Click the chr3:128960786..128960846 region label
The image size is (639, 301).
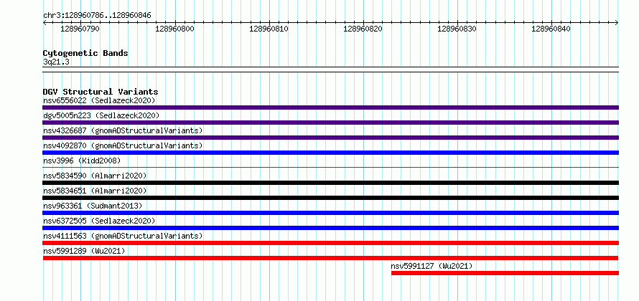[x=97, y=16]
